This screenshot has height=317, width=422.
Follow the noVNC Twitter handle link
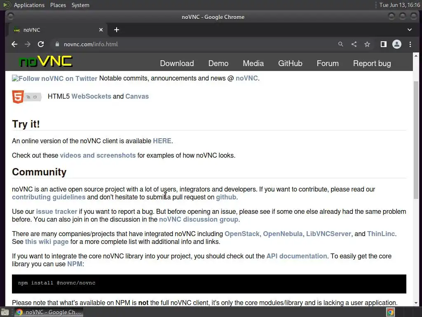pos(246,78)
